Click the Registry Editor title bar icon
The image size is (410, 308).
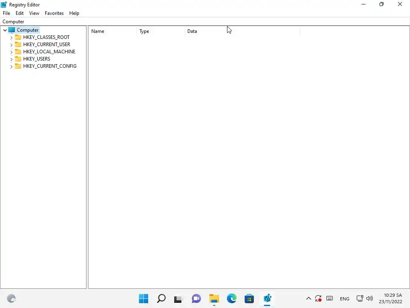[x=4, y=4]
